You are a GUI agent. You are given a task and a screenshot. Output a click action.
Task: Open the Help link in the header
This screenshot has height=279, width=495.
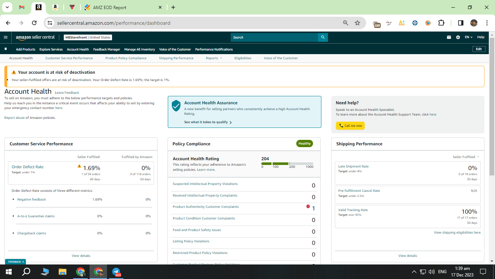(x=481, y=37)
